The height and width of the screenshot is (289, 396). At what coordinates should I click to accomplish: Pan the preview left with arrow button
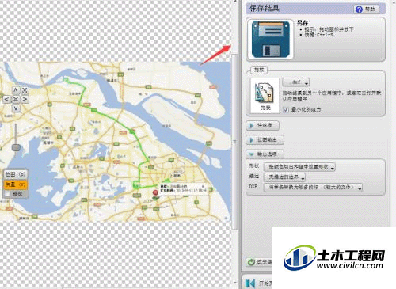tap(7, 99)
